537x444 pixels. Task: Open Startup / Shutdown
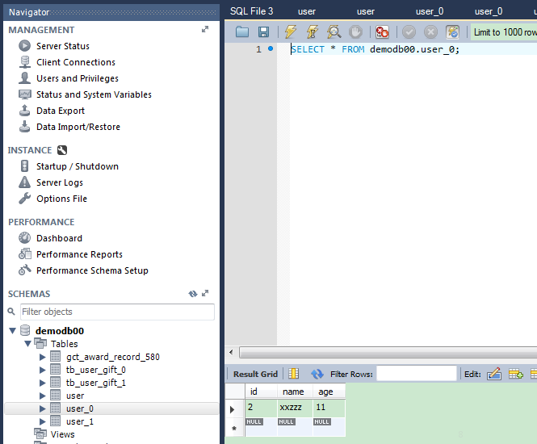click(78, 166)
